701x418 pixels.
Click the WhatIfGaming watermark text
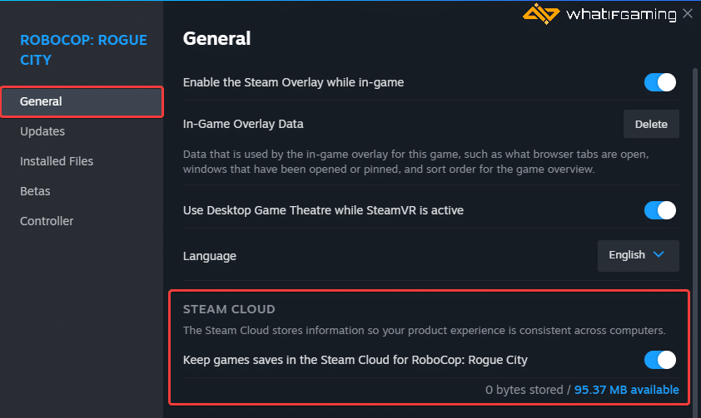[621, 15]
